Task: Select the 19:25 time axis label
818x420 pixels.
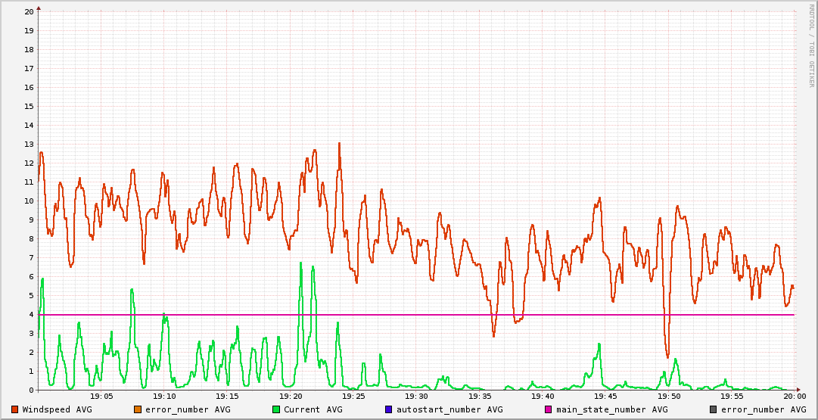Action: pyautogui.click(x=353, y=396)
